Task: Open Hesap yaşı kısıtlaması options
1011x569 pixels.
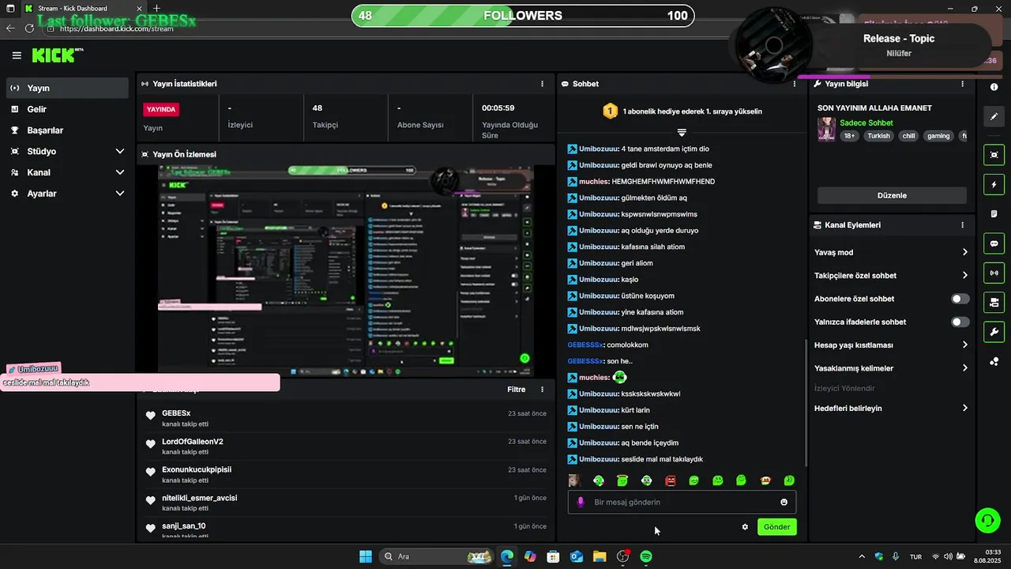Action: pos(891,345)
